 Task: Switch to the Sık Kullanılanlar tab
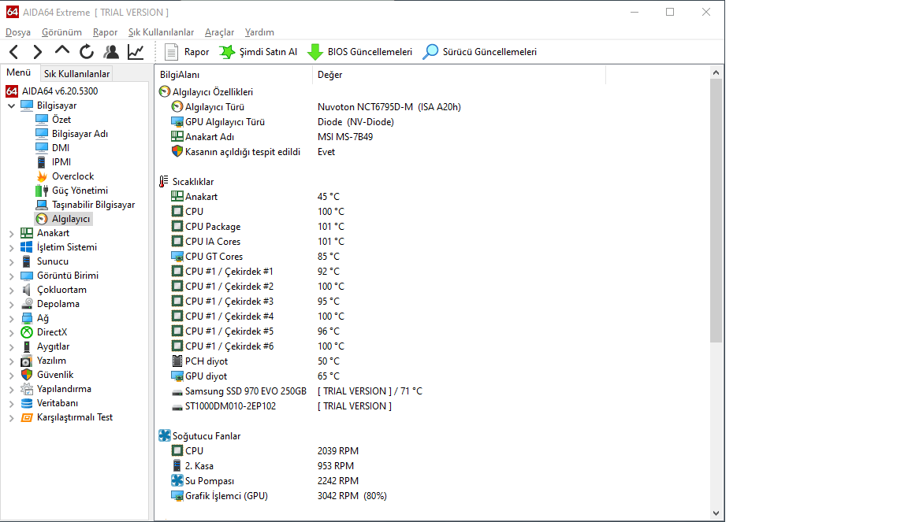76,73
